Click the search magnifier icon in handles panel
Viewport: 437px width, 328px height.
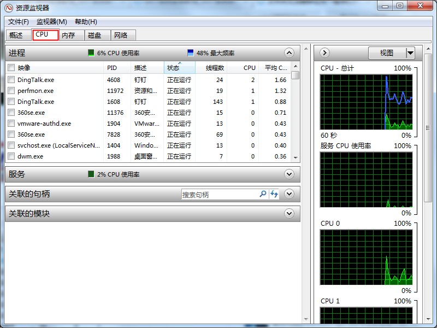pos(263,194)
